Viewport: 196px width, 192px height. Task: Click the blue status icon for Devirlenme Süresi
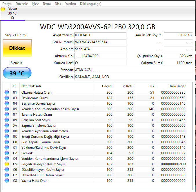pyautogui.click(x=7, y=98)
